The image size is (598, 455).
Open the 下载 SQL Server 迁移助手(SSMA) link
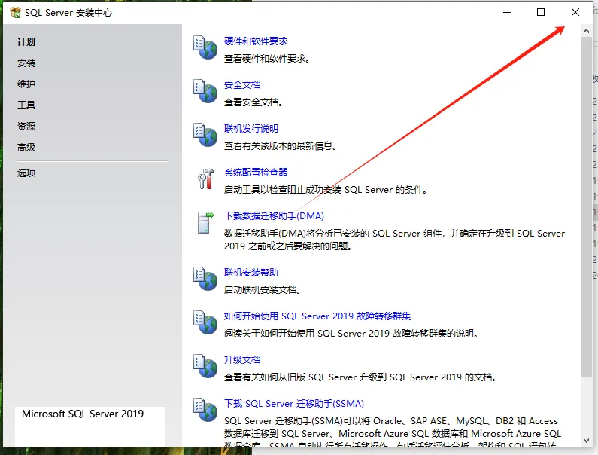(293, 404)
